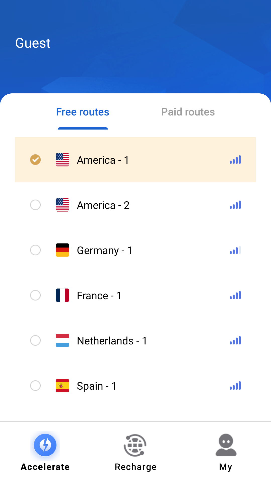Image resolution: width=271 pixels, height=482 pixels.
Task: Open the Recharge globe icon
Action: pyautogui.click(x=135, y=445)
